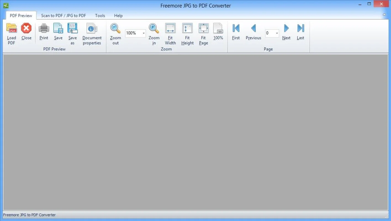Image resolution: width=391 pixels, height=221 pixels.
Task: Click the app icon in title bar
Action: point(6,6)
